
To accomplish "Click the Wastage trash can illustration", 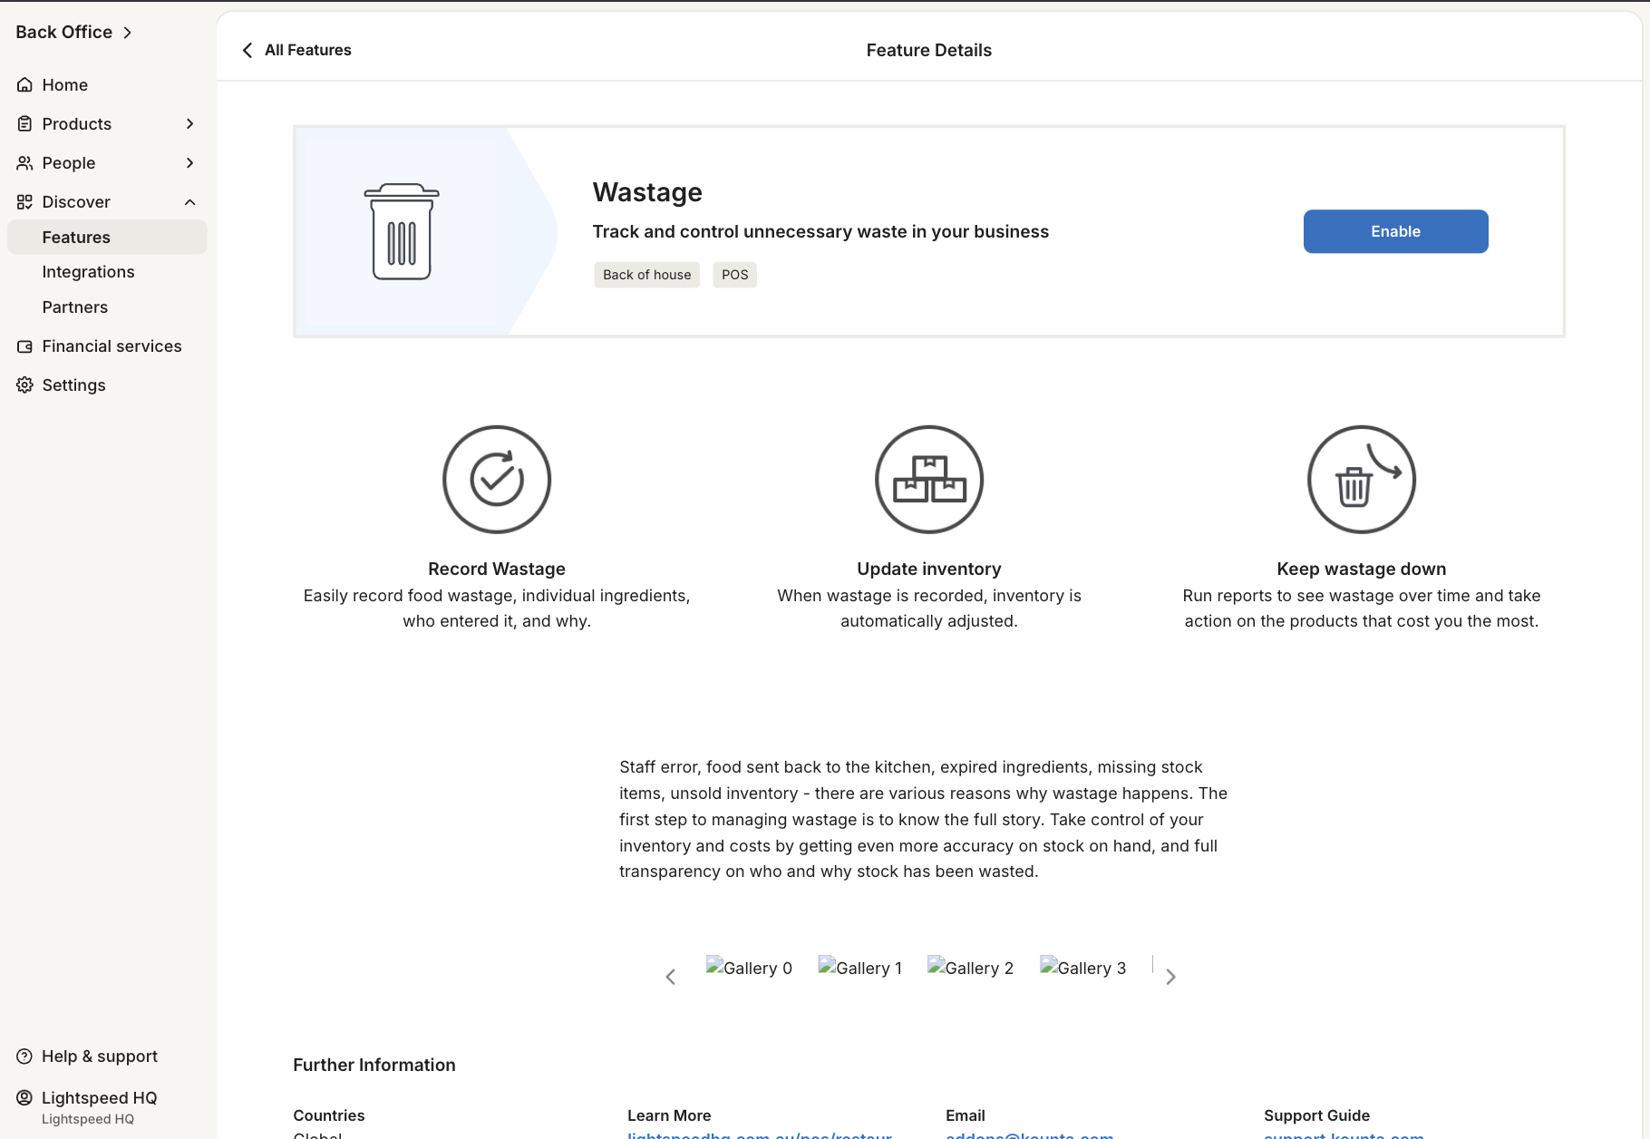I will (x=402, y=231).
